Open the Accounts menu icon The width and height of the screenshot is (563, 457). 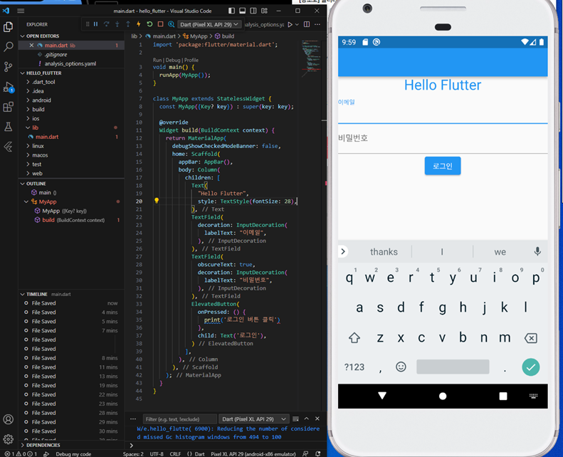8,419
